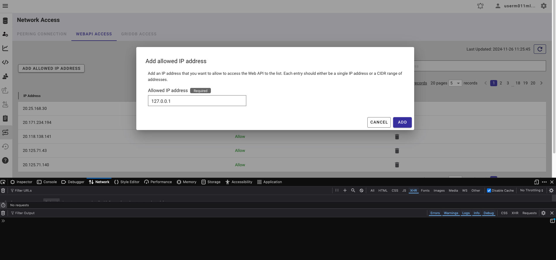Delete the 20.118.138.141 entry via trash icon
Screen dimensions: 556x260
(x=397, y=137)
